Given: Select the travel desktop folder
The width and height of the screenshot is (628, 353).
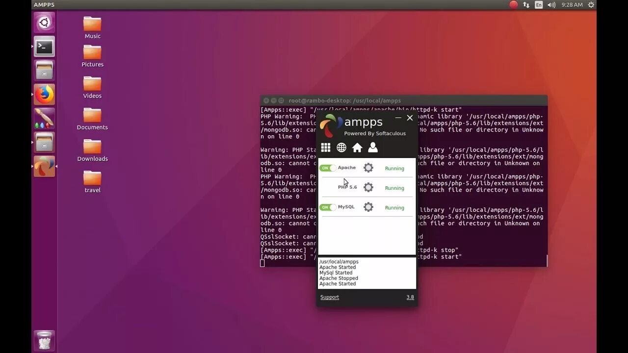Looking at the screenshot, I should [92, 181].
